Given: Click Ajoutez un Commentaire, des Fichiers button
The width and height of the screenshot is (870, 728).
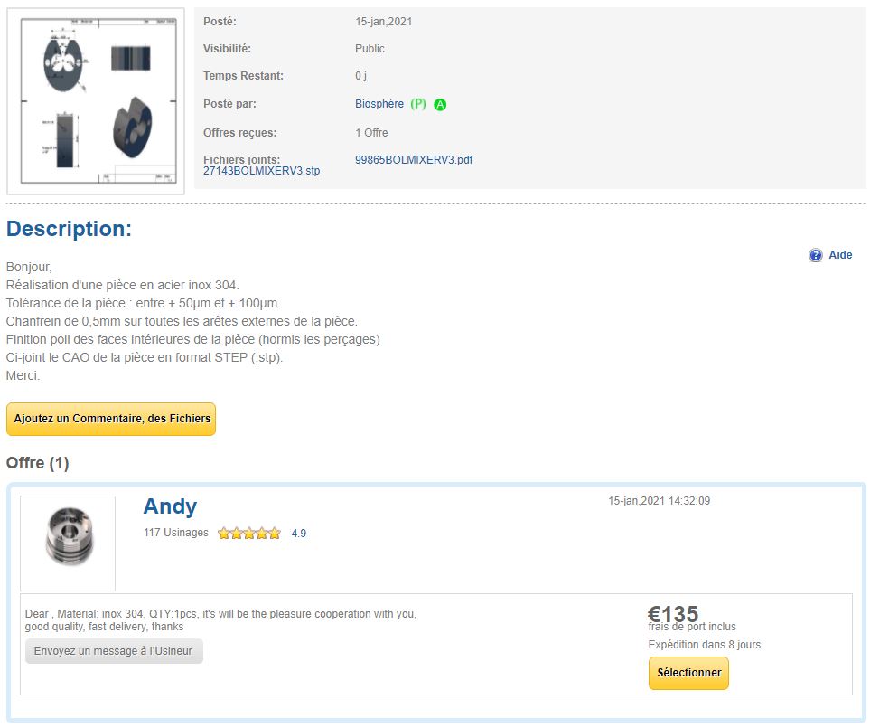Looking at the screenshot, I should 111,419.
